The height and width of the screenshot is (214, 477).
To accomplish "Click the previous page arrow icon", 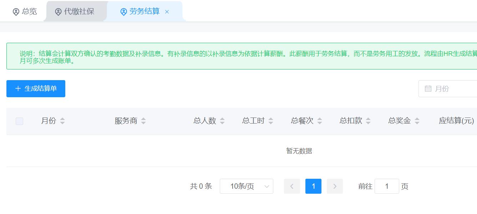I will [x=292, y=186].
